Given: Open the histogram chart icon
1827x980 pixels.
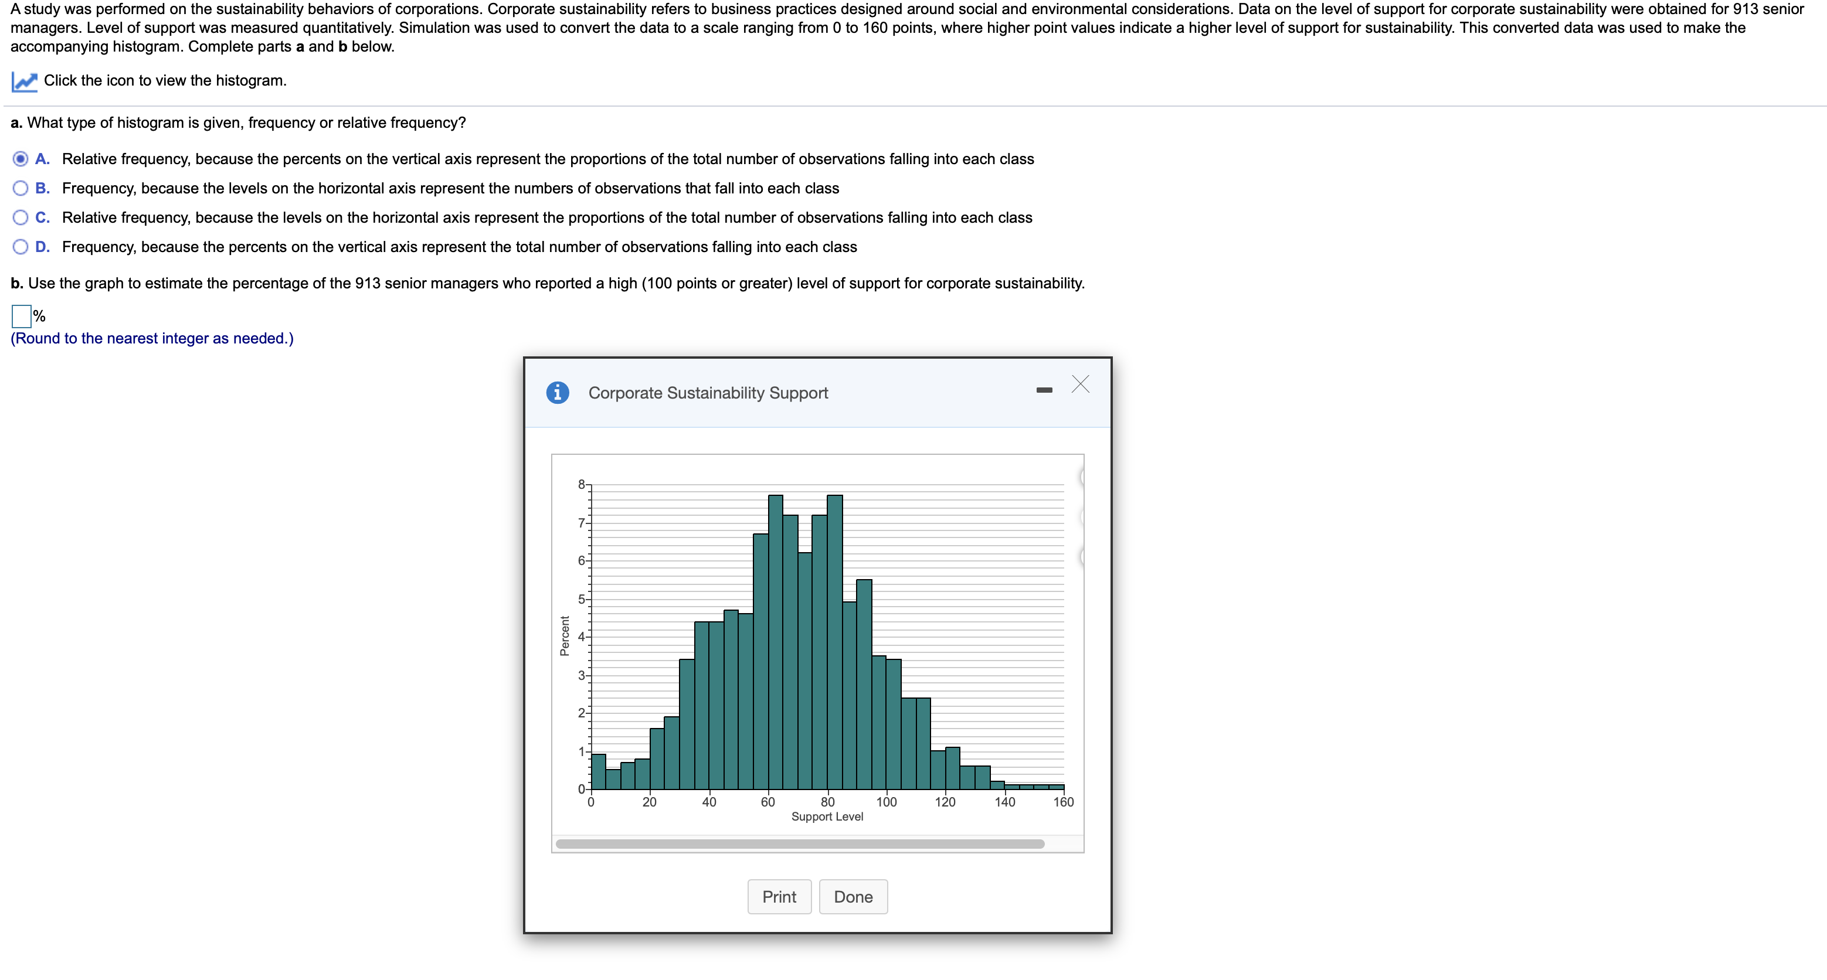Looking at the screenshot, I should 24,81.
